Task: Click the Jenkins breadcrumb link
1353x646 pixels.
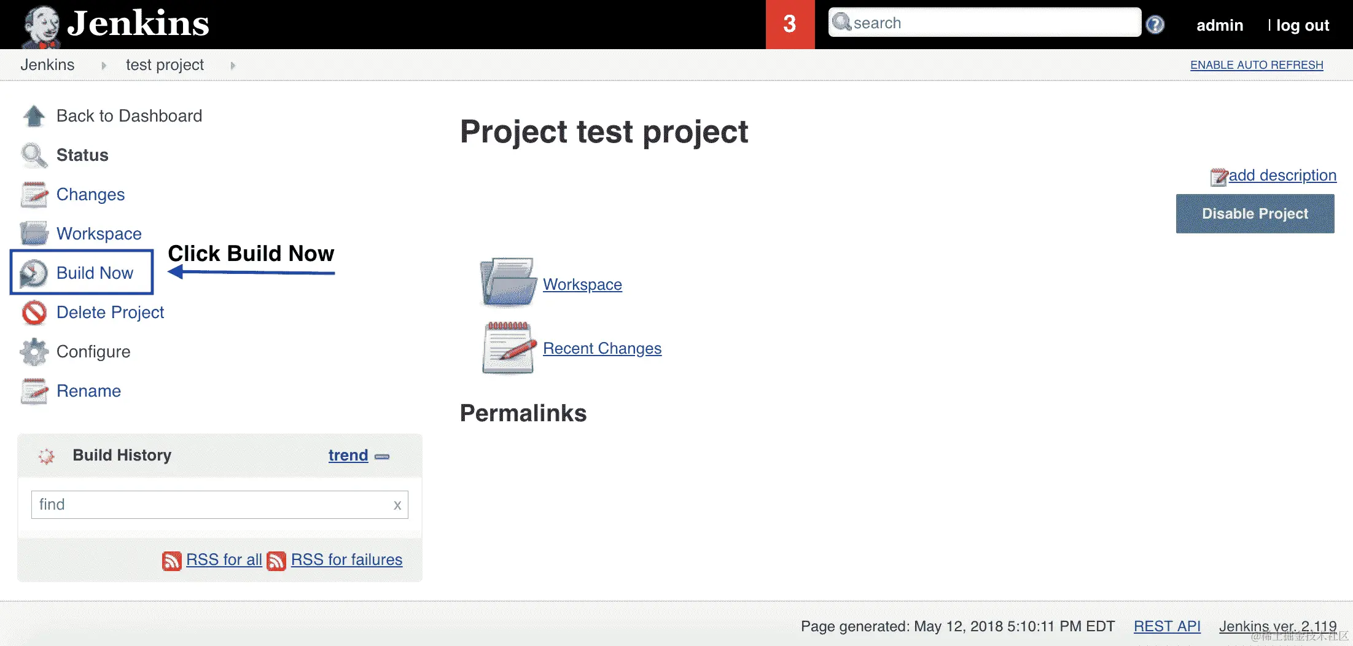Action: point(47,64)
